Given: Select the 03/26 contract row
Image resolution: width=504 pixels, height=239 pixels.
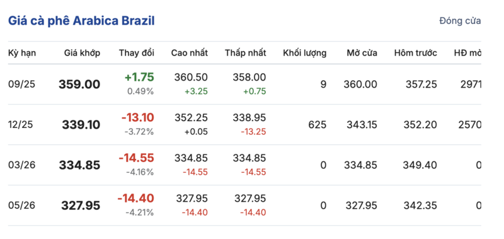Looking at the screenshot, I should pyautogui.click(x=244, y=165).
